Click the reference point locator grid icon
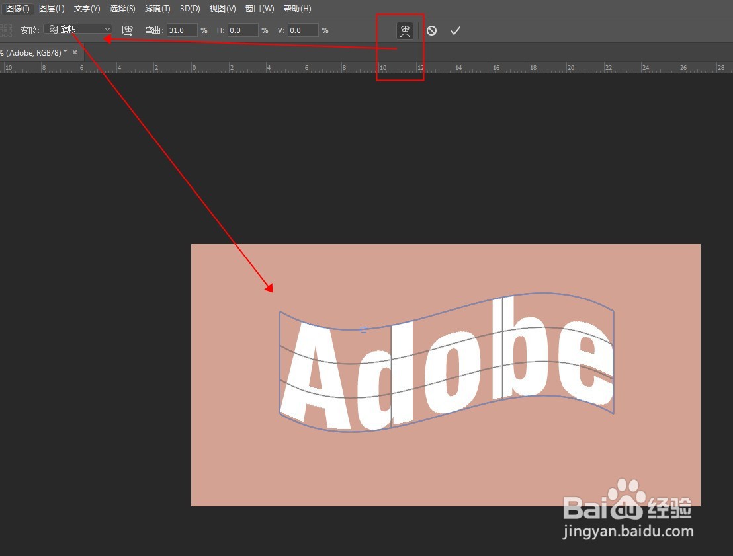This screenshot has width=733, height=556. (5, 31)
